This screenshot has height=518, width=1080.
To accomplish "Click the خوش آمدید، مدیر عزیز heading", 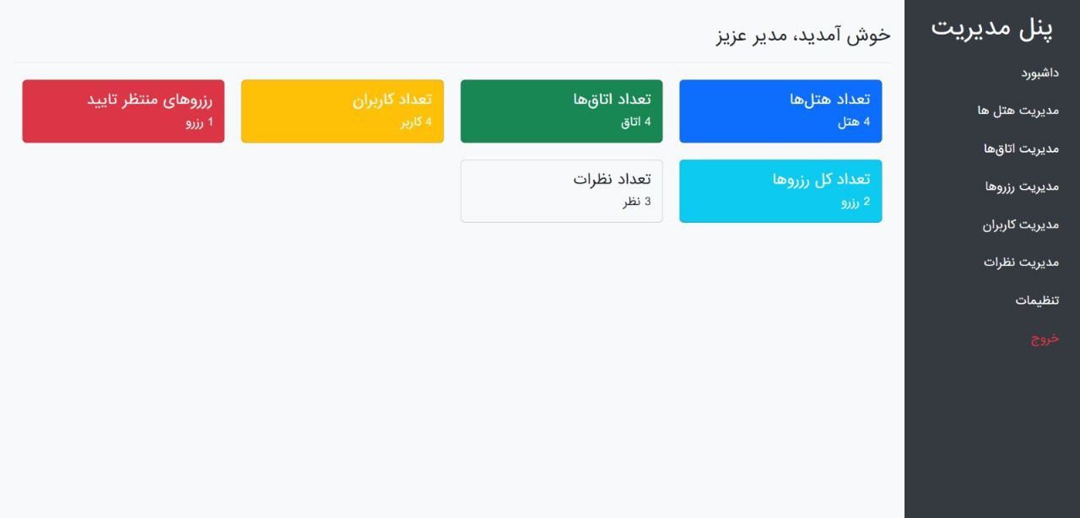I will (x=803, y=35).
